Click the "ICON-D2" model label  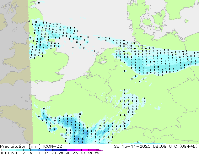tap(52, 146)
